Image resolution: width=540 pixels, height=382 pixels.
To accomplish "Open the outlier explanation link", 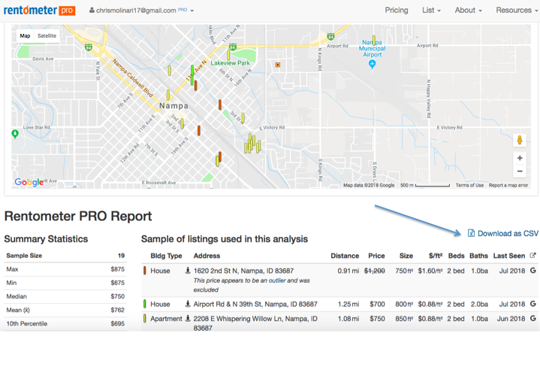I will click(x=277, y=280).
